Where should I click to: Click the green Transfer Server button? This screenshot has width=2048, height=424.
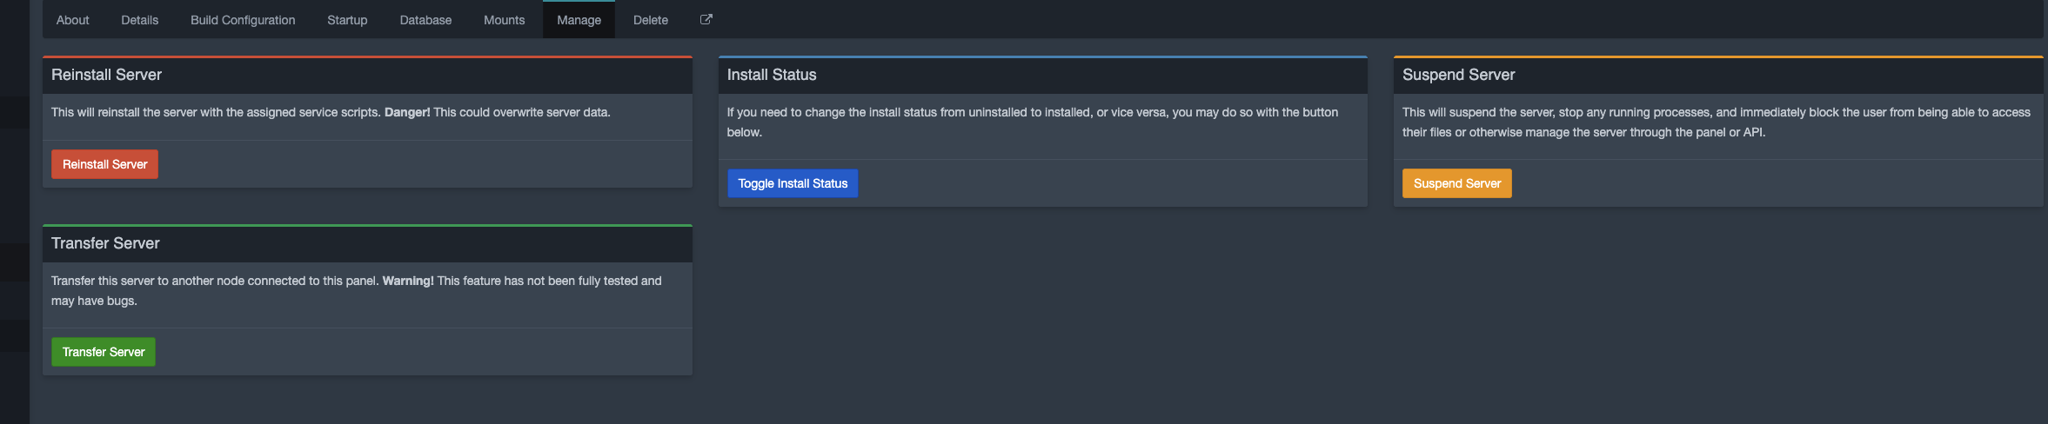point(104,352)
